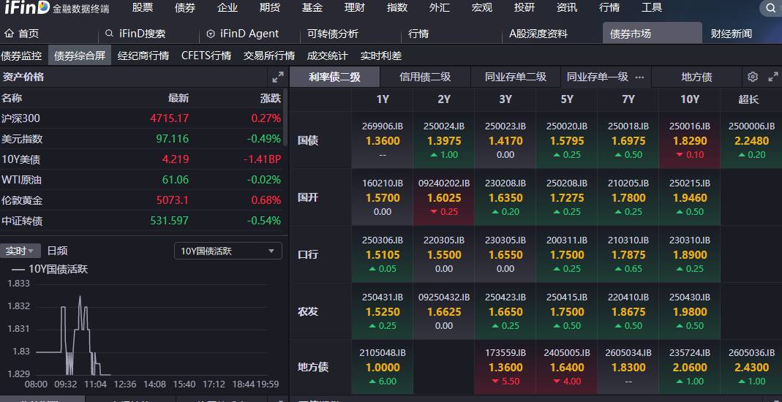This screenshot has height=402, width=782.
Task: Open the 投研 menu
Action: [525, 7]
